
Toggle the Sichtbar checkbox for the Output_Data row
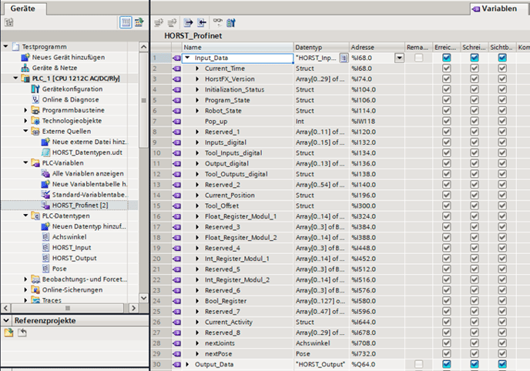click(x=501, y=364)
